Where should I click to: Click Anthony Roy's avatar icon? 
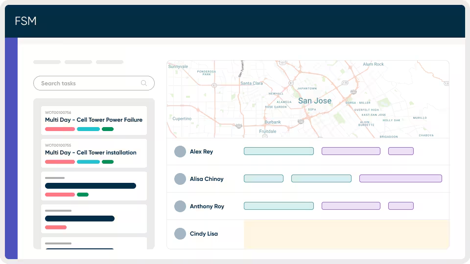(x=180, y=206)
